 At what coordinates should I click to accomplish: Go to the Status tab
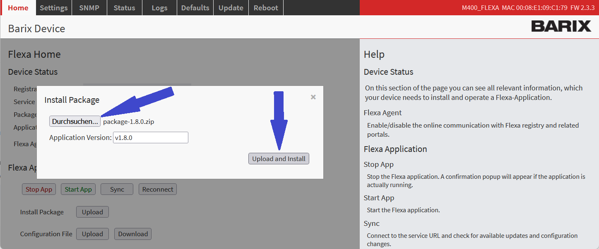click(125, 8)
